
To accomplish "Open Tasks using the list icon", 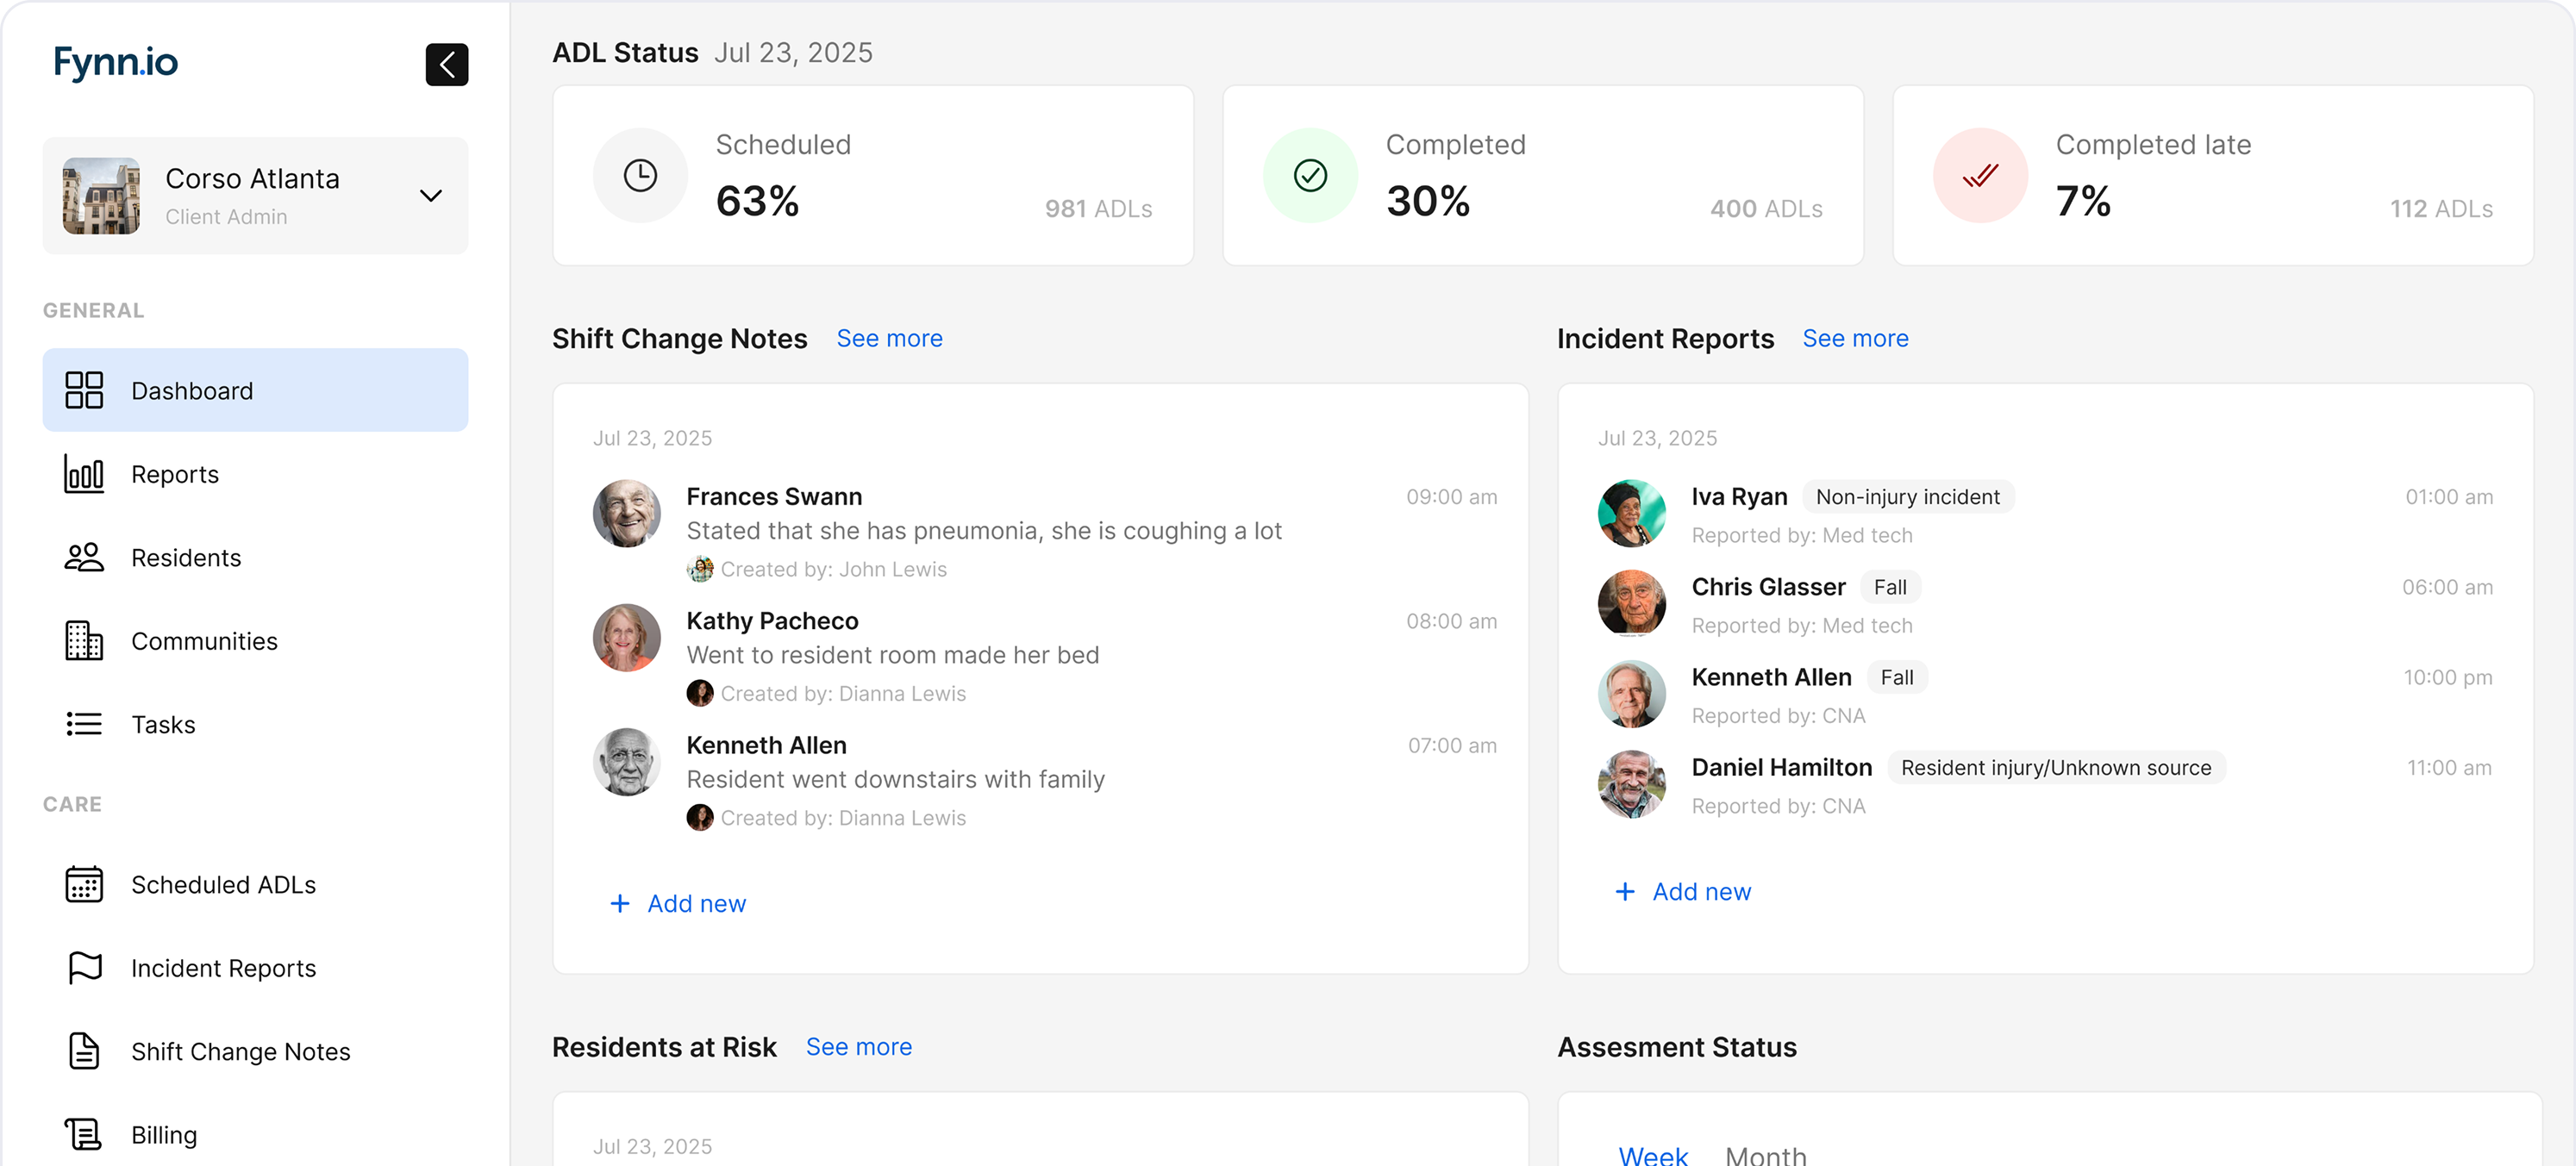I will point(84,724).
